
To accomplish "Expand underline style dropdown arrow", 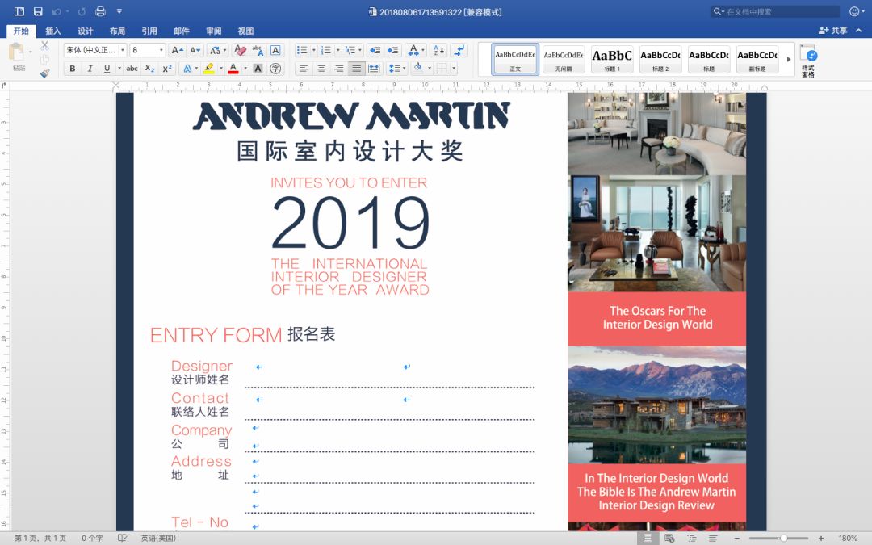I will click(x=119, y=69).
